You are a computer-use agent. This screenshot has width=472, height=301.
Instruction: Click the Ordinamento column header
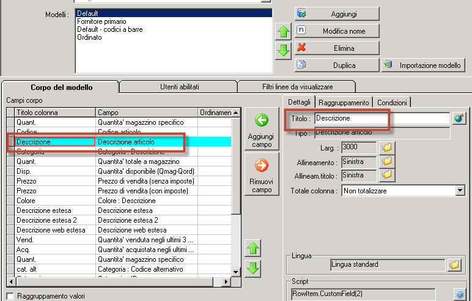point(215,113)
